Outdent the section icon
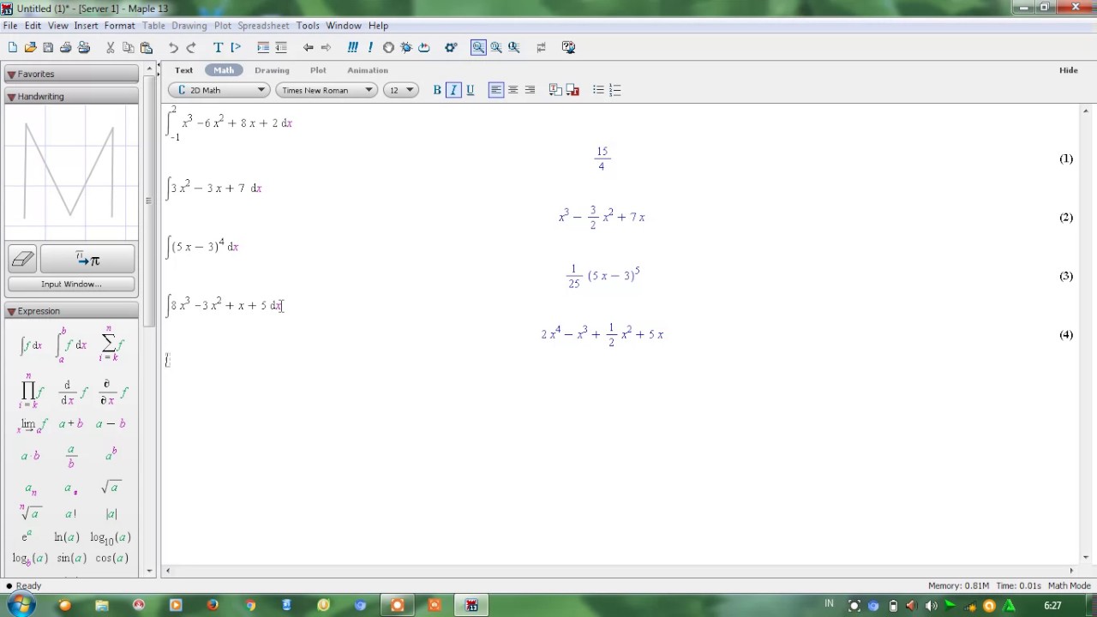The width and height of the screenshot is (1097, 617). (281, 47)
